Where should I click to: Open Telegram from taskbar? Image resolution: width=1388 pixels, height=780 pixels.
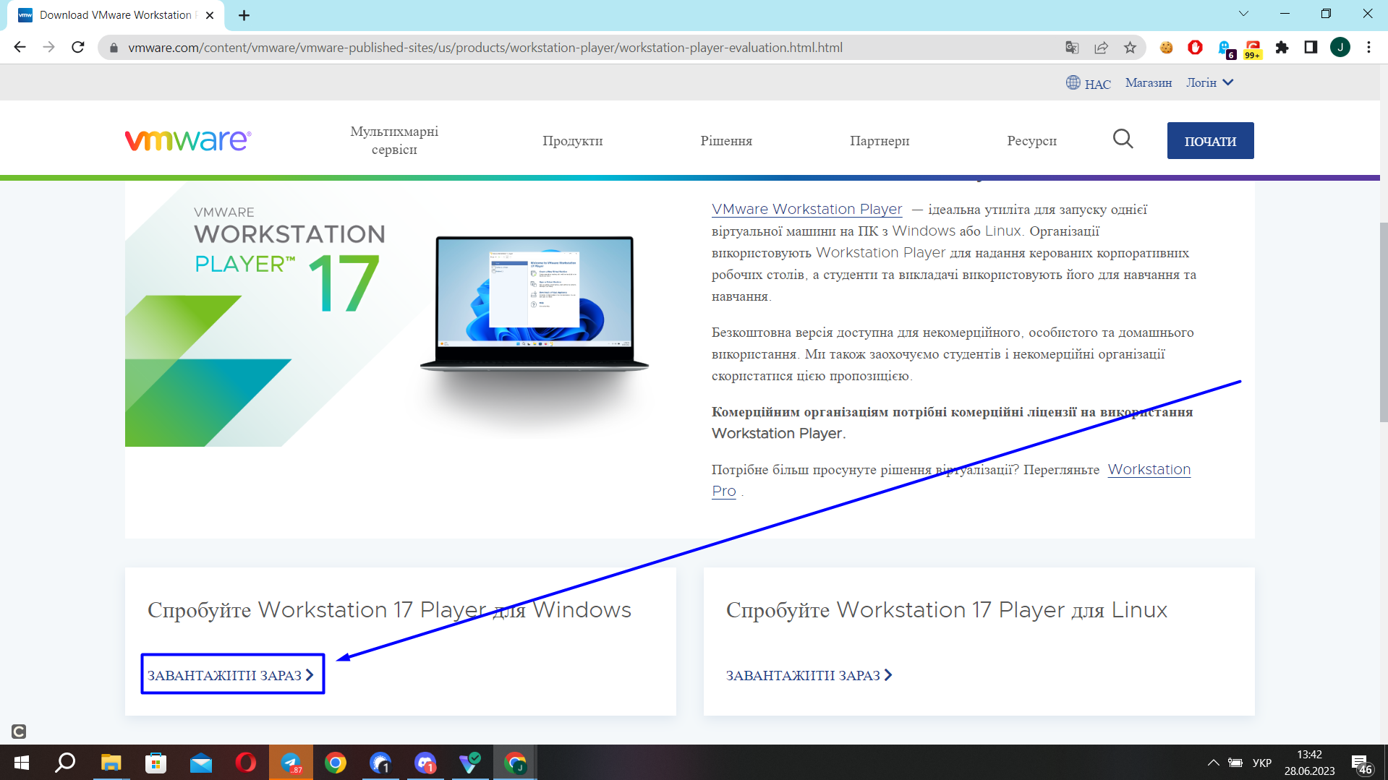click(x=291, y=763)
